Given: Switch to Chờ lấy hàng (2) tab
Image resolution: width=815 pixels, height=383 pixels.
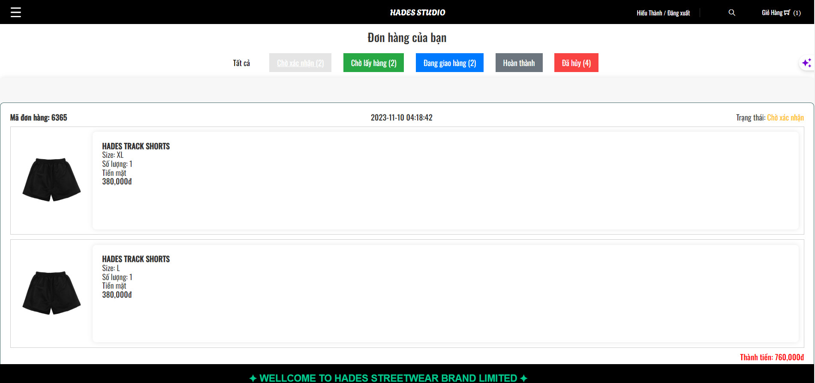Looking at the screenshot, I should tap(373, 63).
